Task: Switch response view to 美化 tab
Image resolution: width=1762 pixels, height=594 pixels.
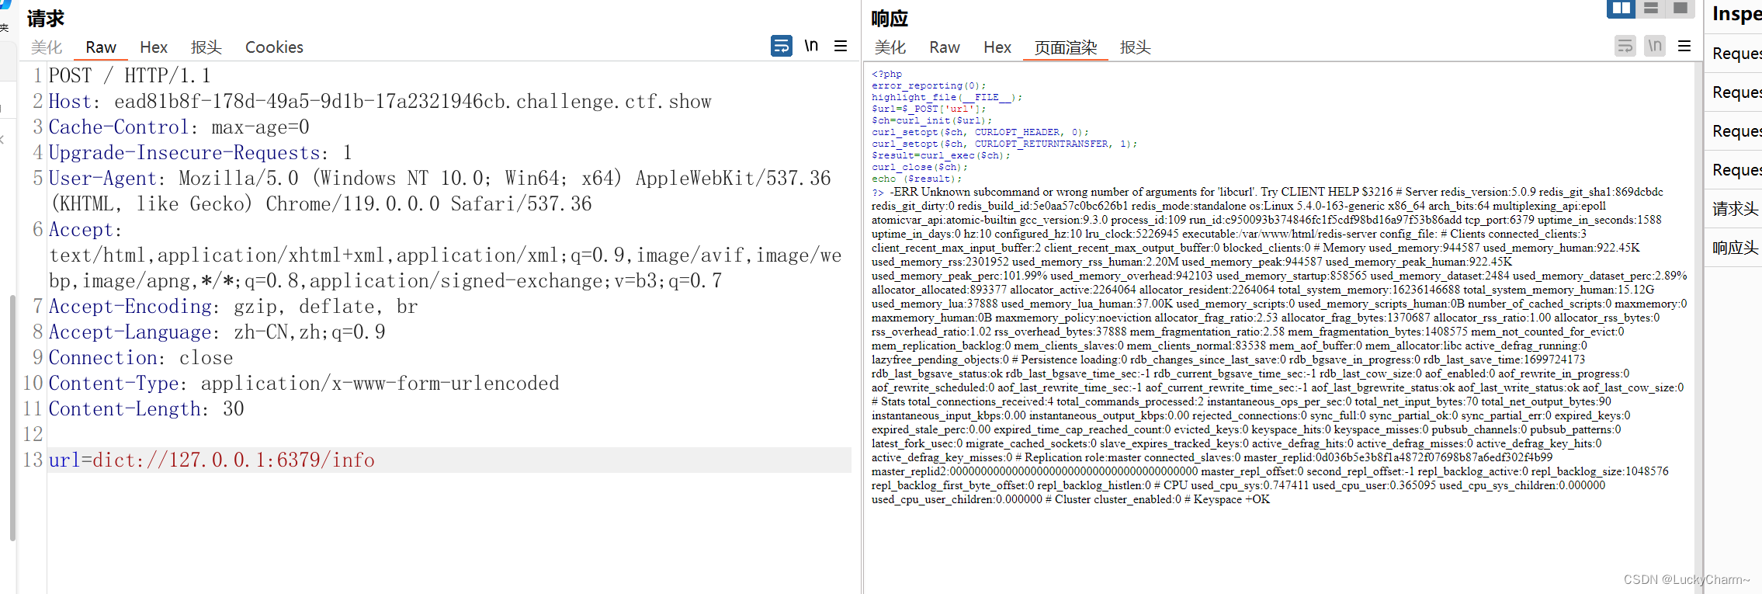Action: [x=890, y=47]
